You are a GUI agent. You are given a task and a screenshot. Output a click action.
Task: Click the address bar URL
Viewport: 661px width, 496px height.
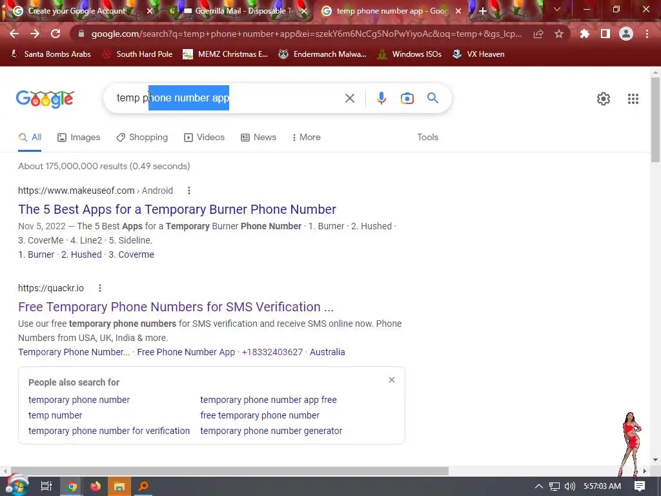point(306,34)
